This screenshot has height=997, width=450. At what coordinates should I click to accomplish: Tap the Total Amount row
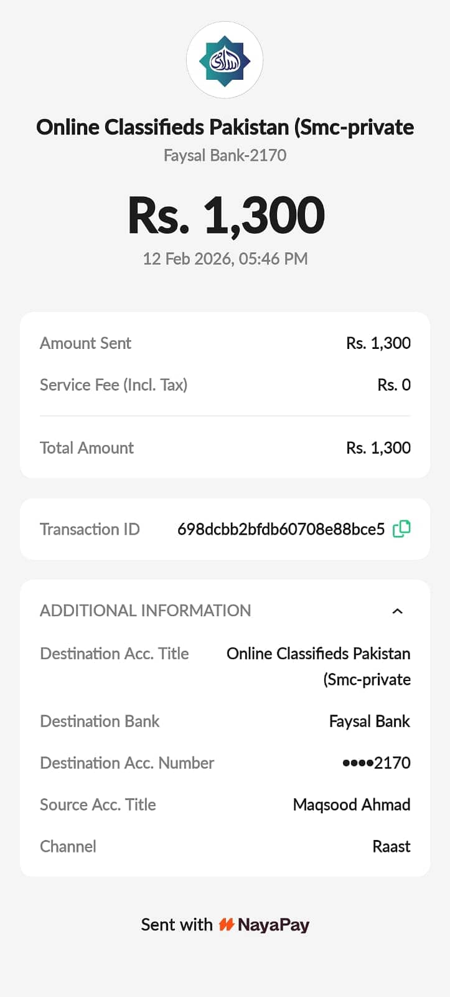(225, 448)
